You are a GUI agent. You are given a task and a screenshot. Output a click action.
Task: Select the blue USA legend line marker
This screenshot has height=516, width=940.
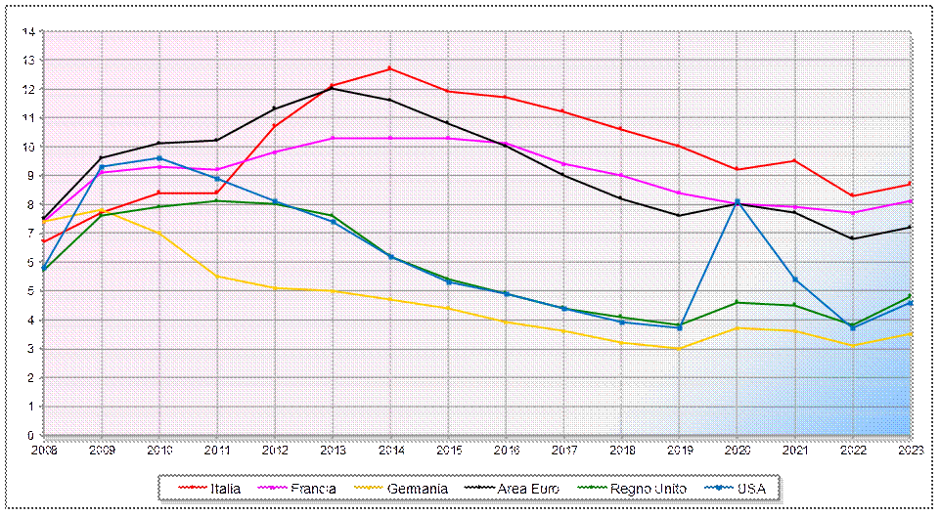coord(719,489)
